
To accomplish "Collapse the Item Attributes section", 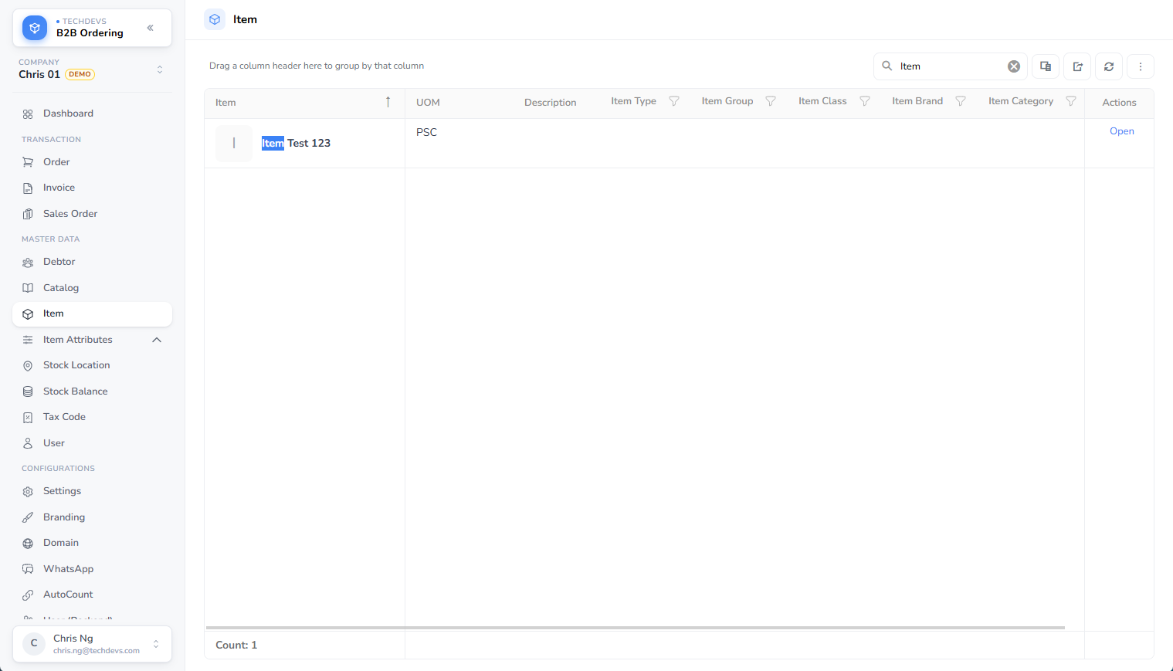I will point(157,340).
